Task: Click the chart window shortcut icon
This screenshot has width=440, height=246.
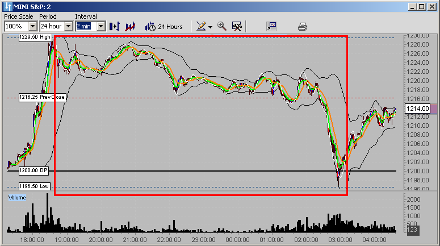Action: (x=271, y=26)
